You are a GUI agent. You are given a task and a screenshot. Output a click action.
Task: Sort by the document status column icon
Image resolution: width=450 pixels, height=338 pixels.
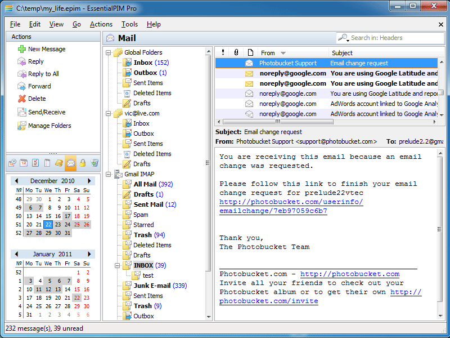click(x=250, y=52)
